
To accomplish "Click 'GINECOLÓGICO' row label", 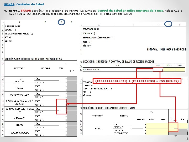I will click(x=19, y=118).
